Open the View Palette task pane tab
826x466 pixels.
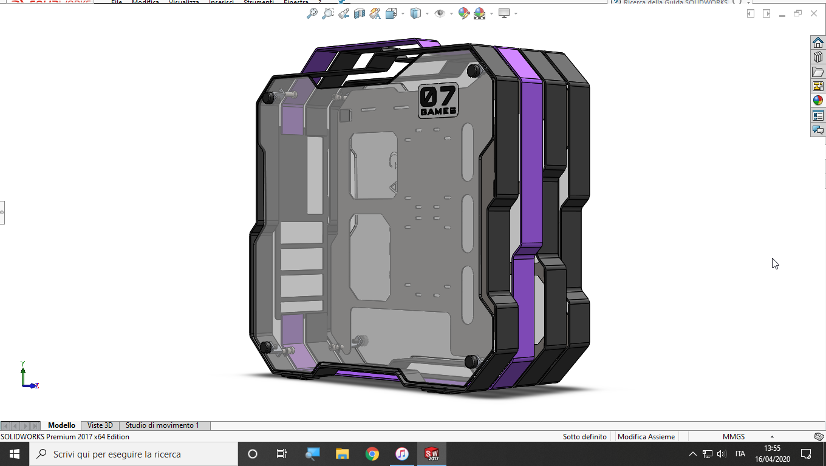[x=818, y=86]
